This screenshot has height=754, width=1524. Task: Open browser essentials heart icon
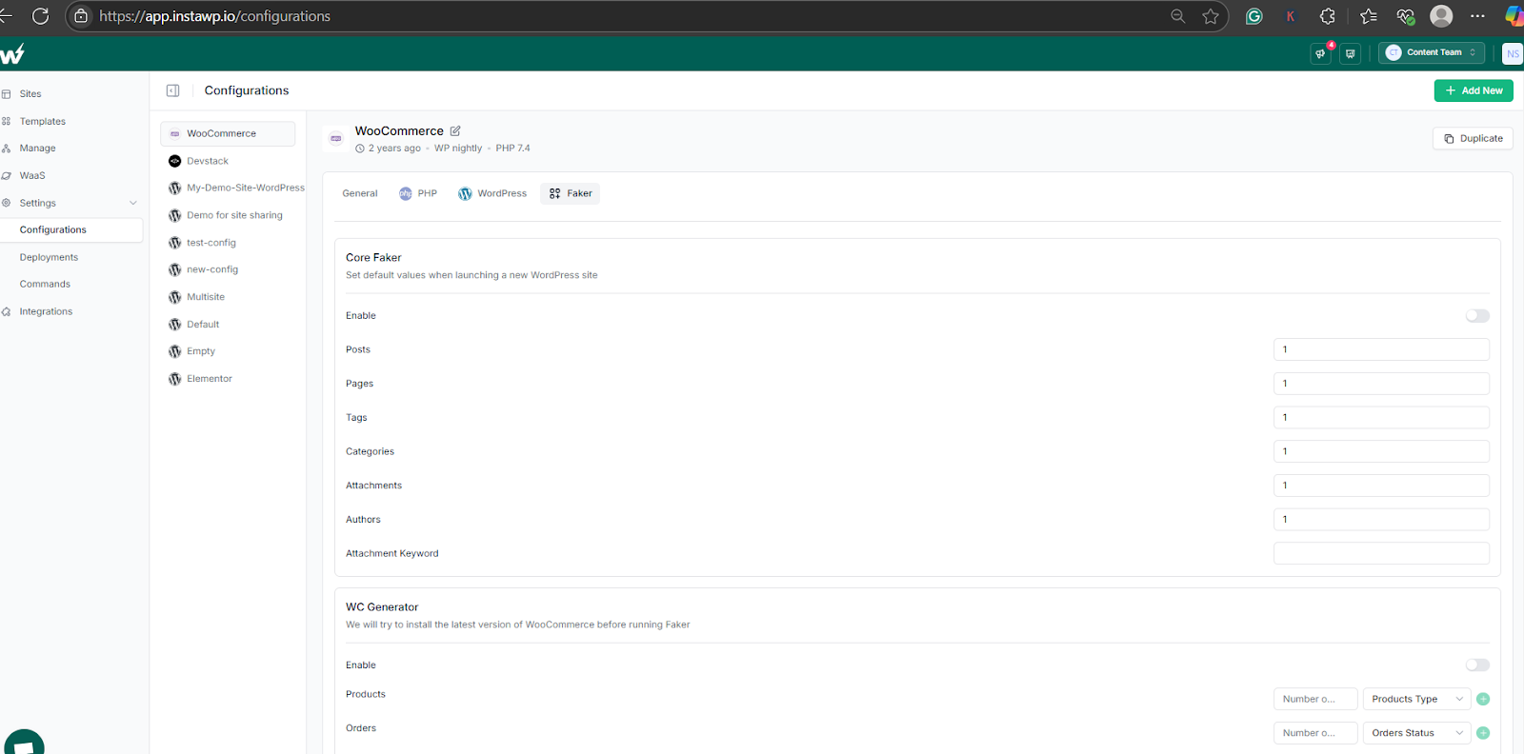click(x=1406, y=16)
